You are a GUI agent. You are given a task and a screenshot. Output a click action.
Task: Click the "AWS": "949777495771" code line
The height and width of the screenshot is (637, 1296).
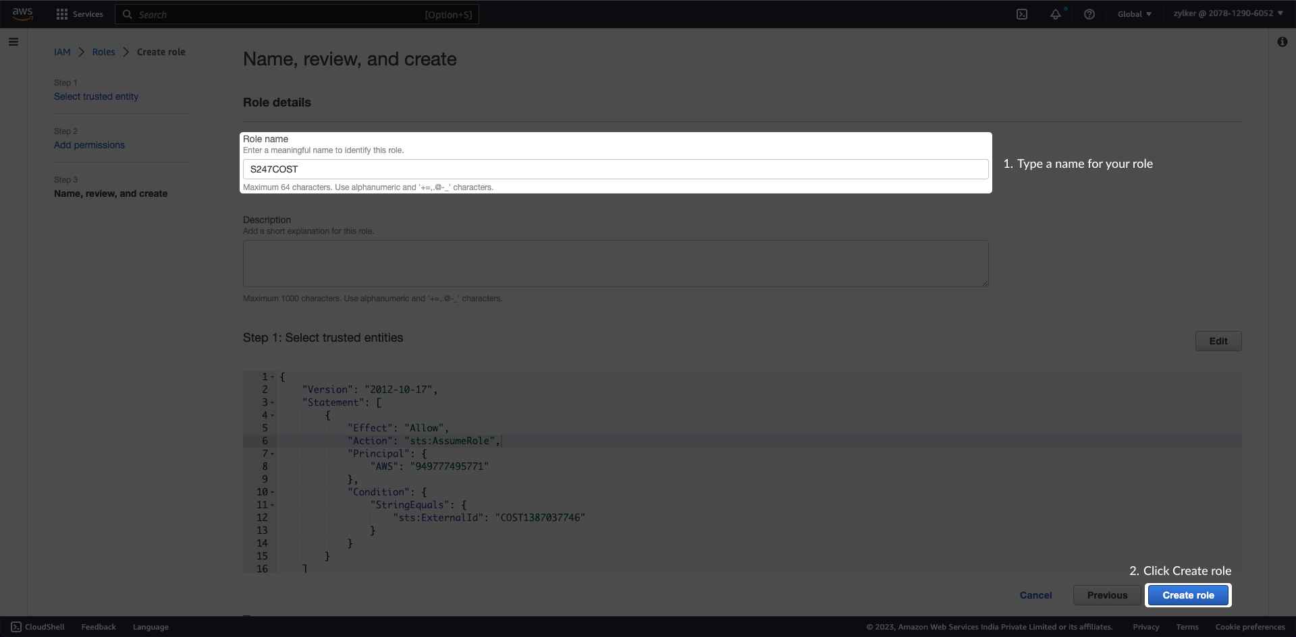tap(429, 466)
